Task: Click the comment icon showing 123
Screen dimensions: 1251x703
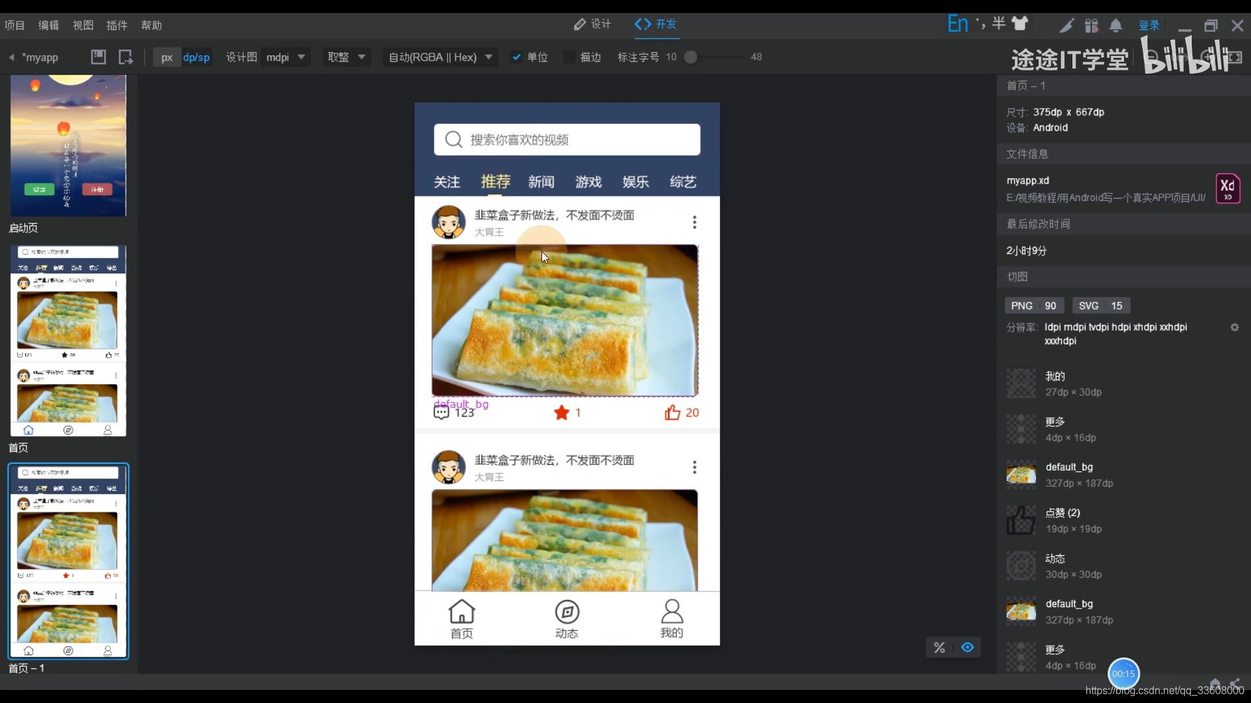Action: click(x=441, y=413)
